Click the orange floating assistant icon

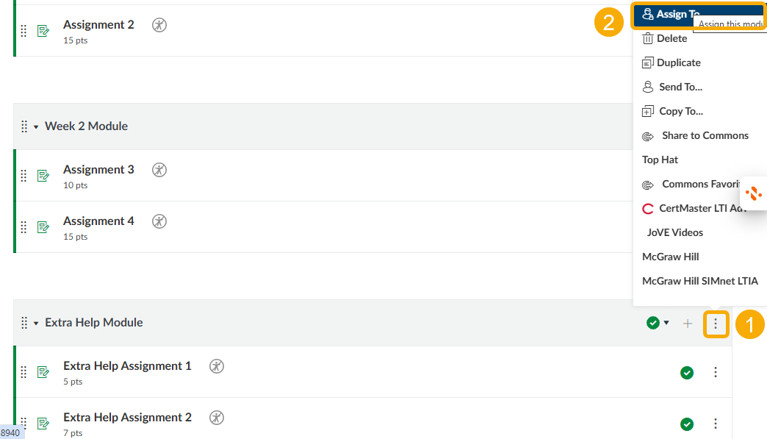point(754,194)
